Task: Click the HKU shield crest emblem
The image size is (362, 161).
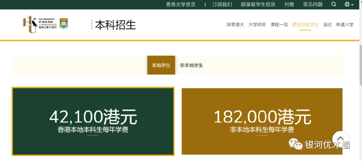Action: (64, 24)
